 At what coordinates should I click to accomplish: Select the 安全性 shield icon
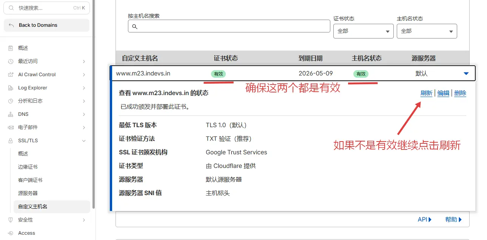point(11,220)
